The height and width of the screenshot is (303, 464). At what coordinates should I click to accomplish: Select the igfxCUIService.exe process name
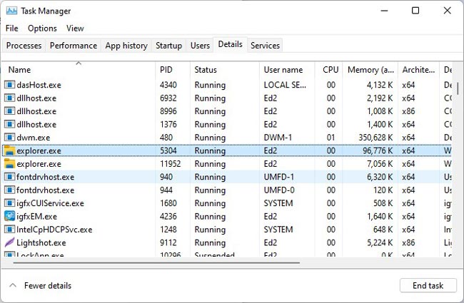[x=50, y=203]
